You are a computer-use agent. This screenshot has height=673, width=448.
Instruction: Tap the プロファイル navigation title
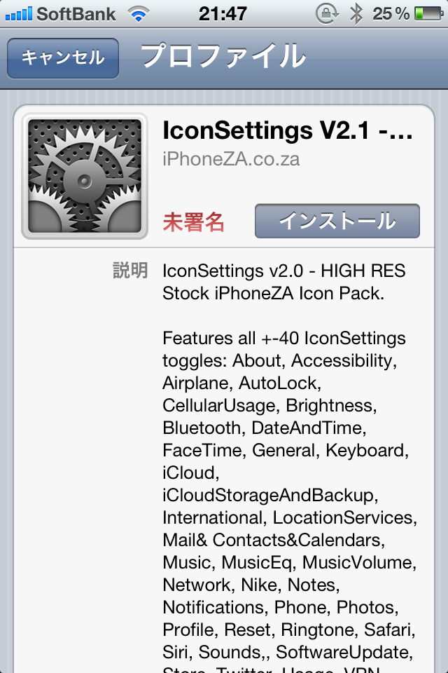click(x=223, y=56)
